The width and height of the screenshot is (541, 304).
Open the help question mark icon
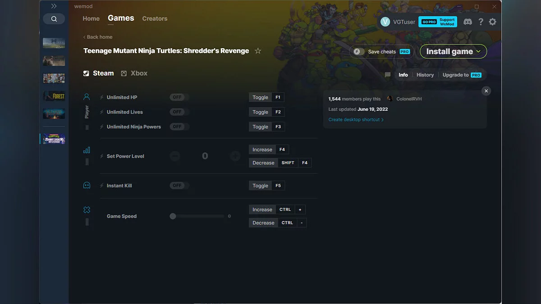coord(481,22)
